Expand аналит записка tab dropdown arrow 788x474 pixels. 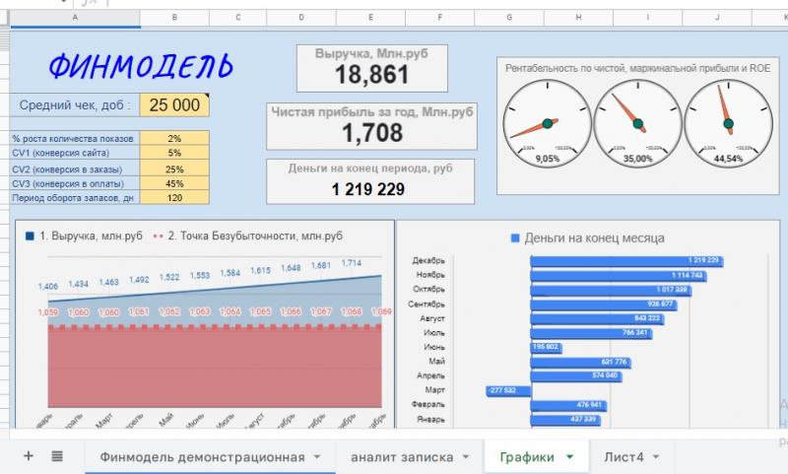click(x=465, y=457)
